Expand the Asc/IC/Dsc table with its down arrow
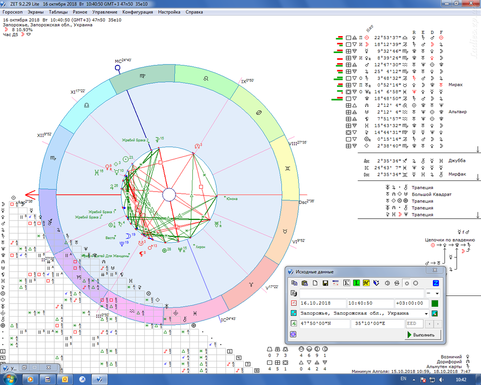This screenshot has height=385, width=481. tap(478, 177)
